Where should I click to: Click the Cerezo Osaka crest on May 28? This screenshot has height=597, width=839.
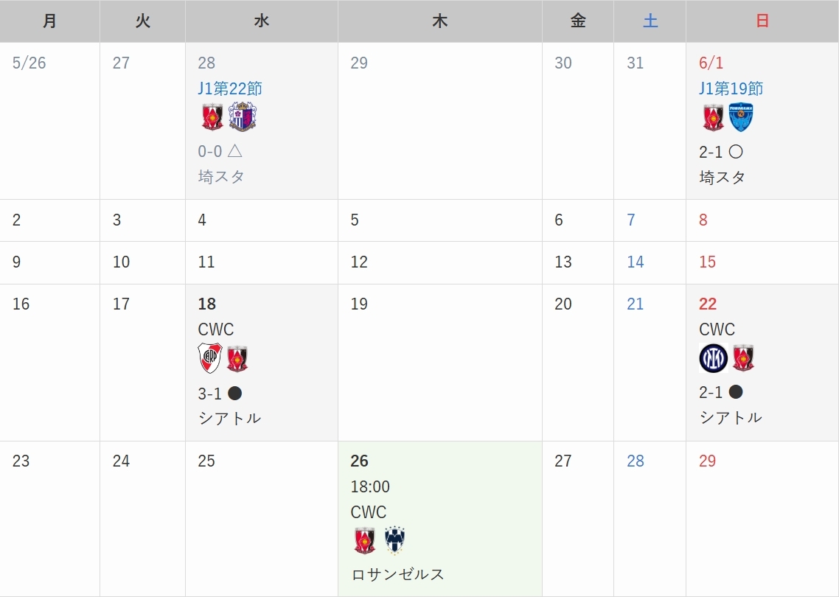[243, 117]
